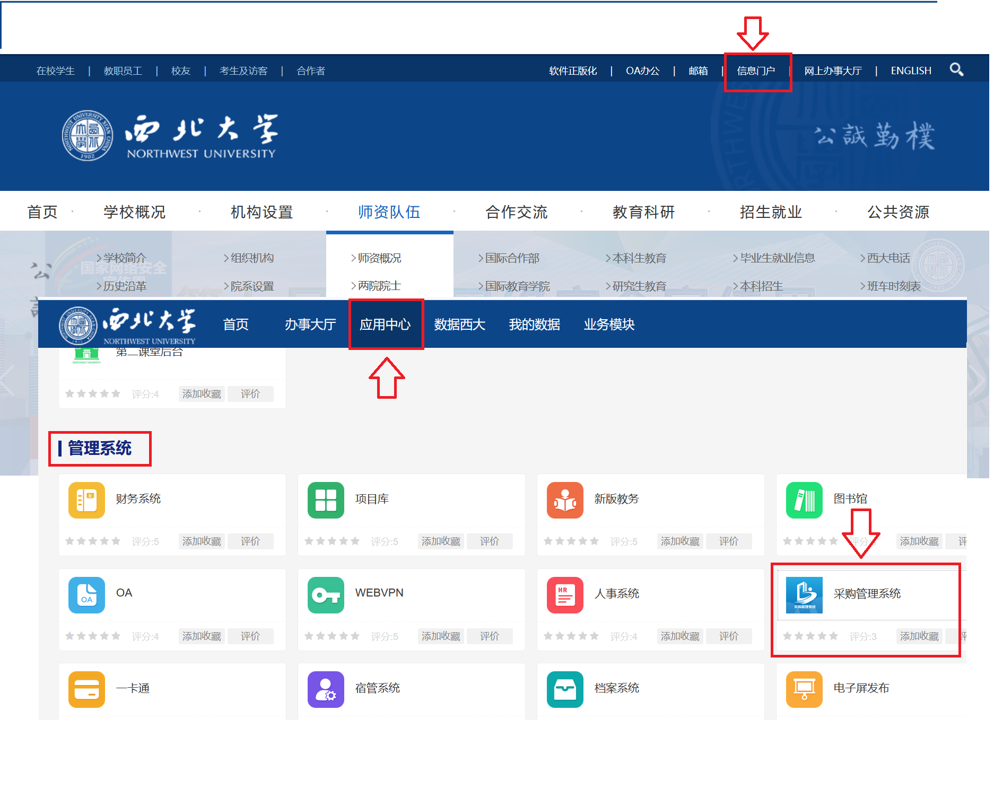Click 评价 button under 新版教务

(x=728, y=541)
